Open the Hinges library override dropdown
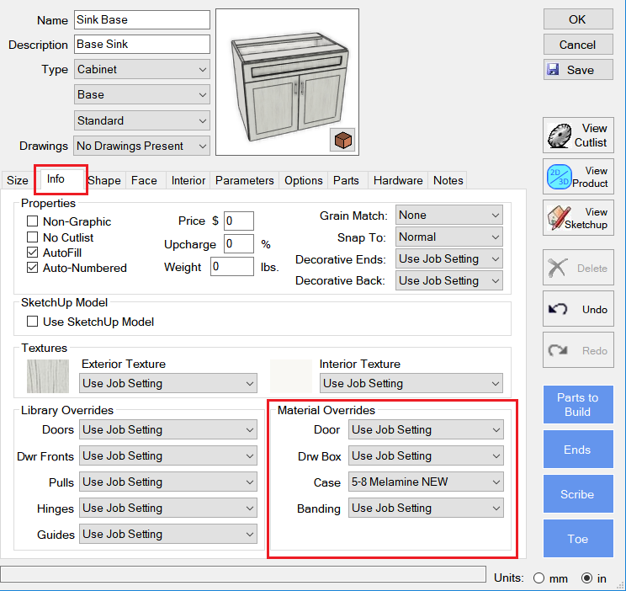626x591 pixels. coord(168,508)
